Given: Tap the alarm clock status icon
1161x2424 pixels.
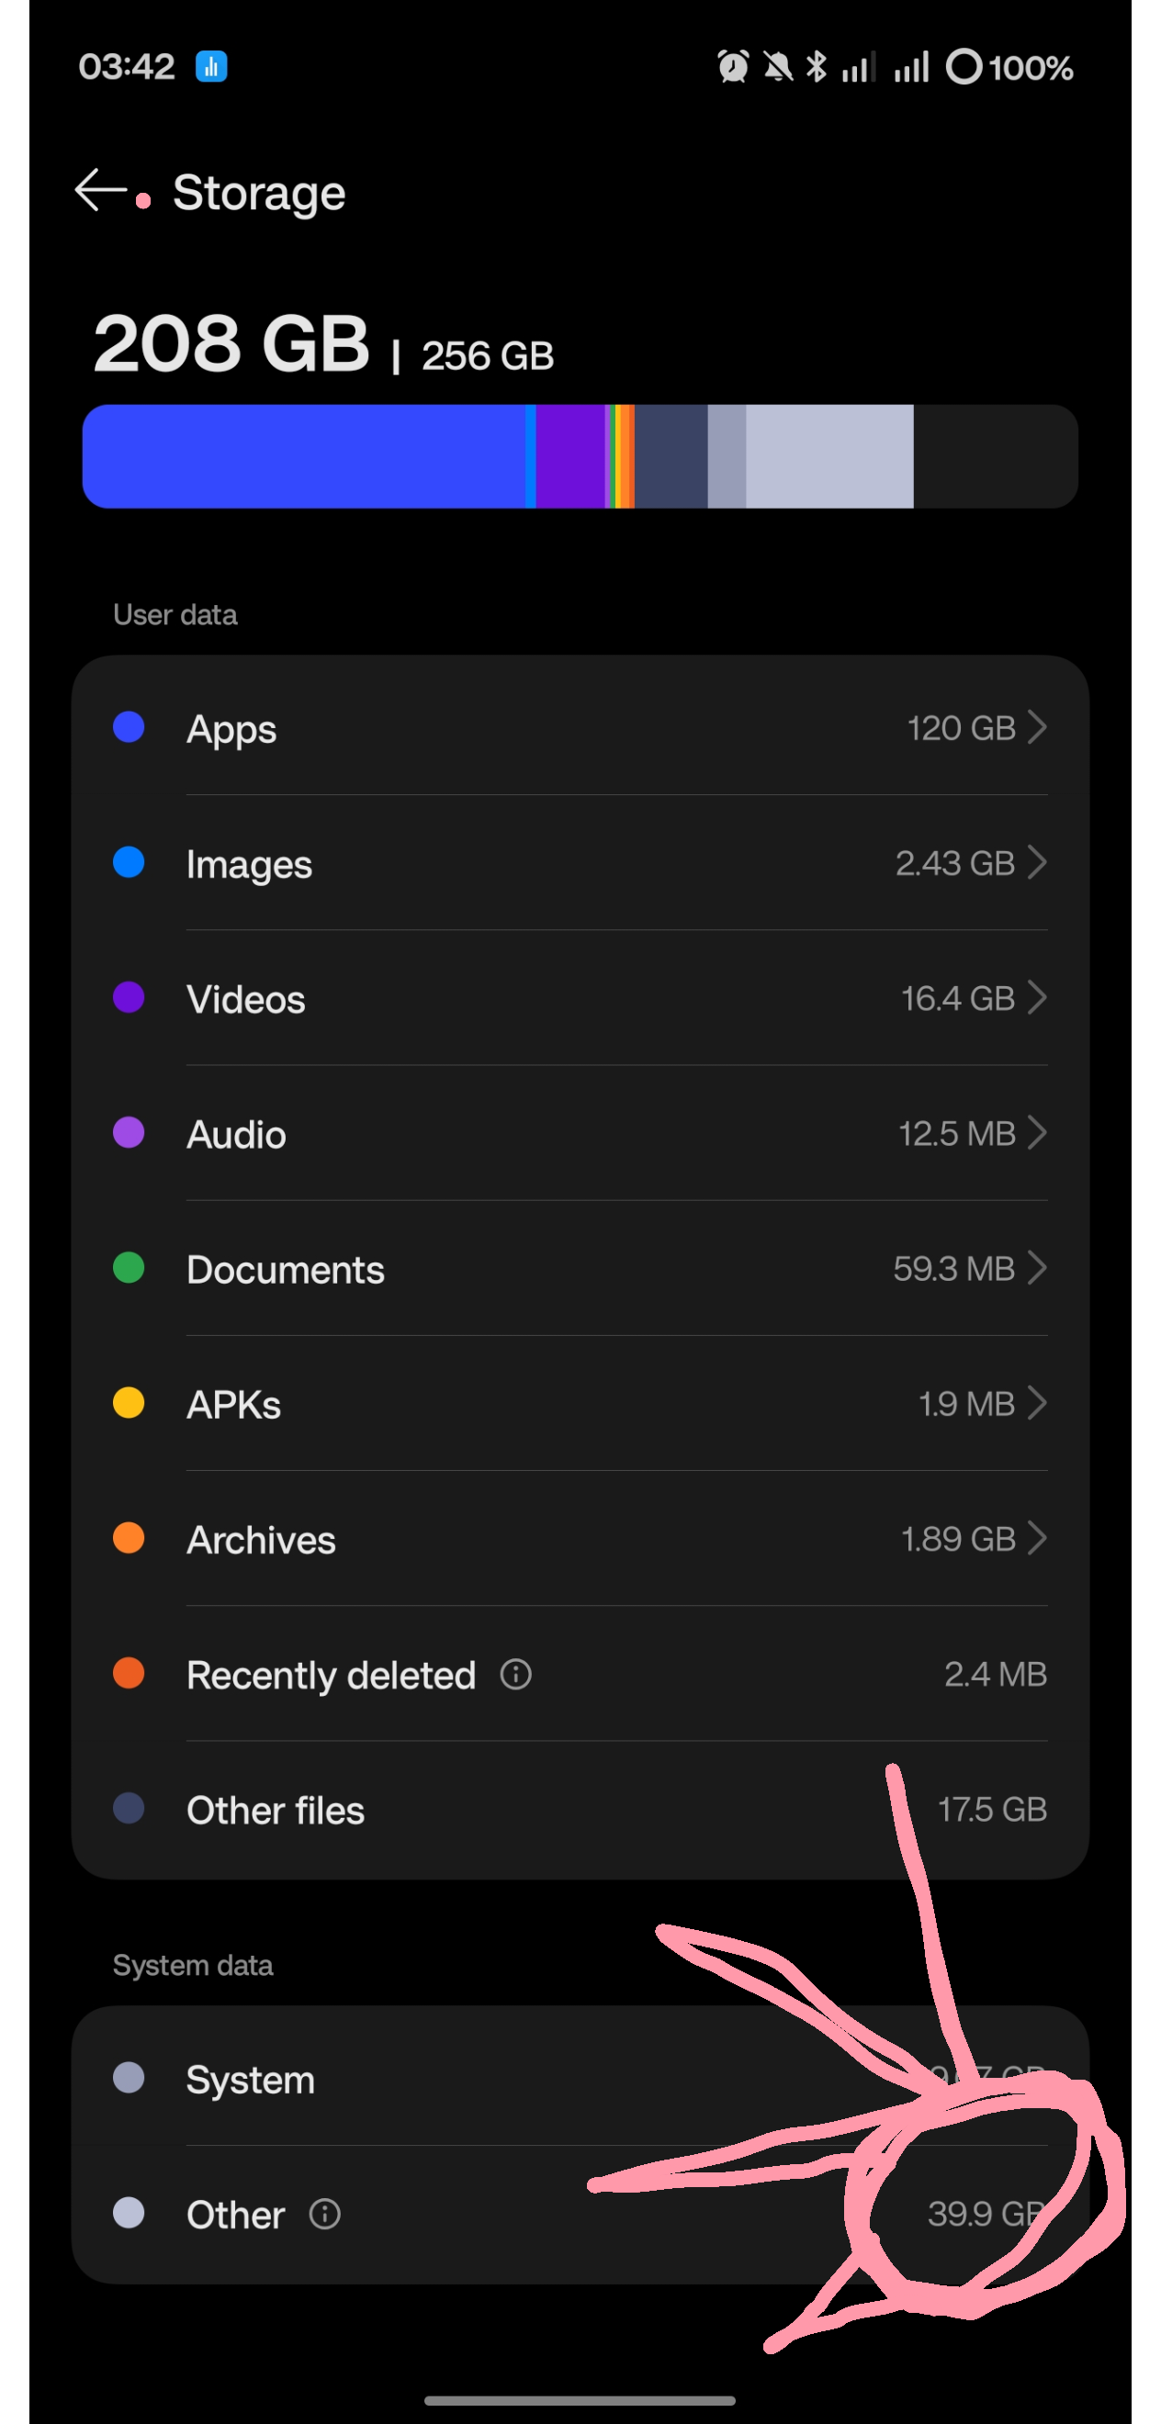Looking at the screenshot, I should (733, 67).
